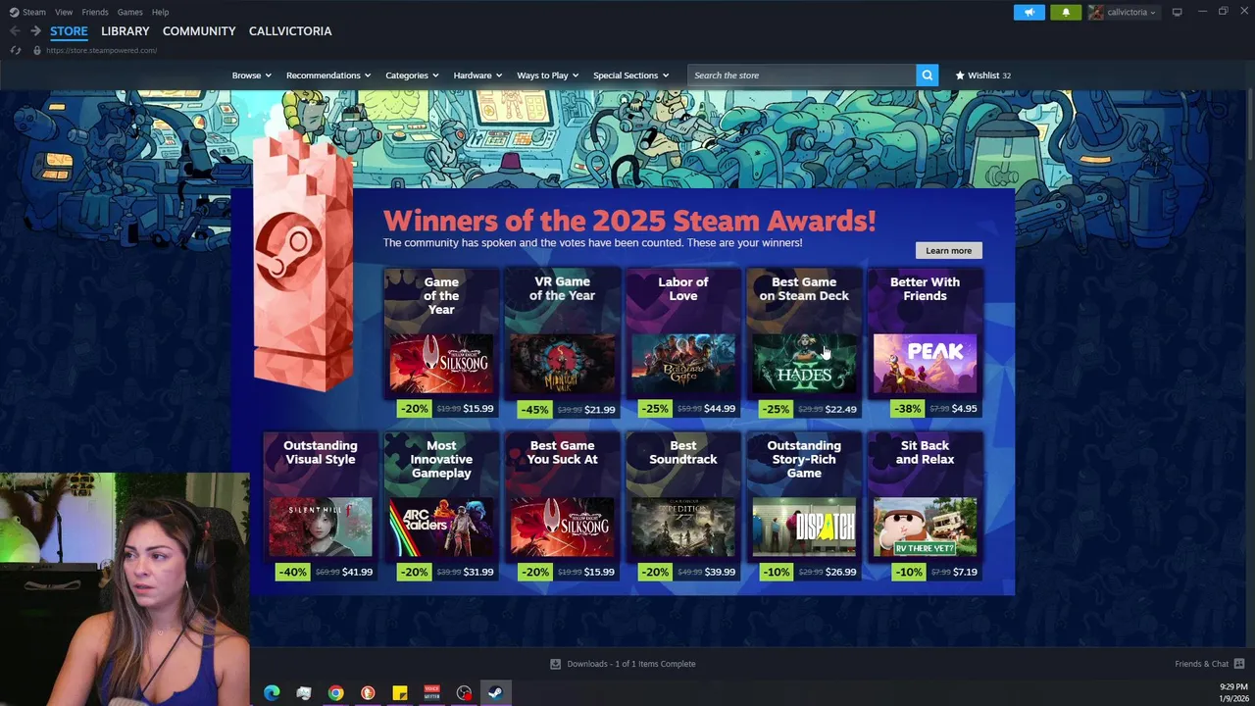
Task: Open the View menu
Action: [64, 12]
